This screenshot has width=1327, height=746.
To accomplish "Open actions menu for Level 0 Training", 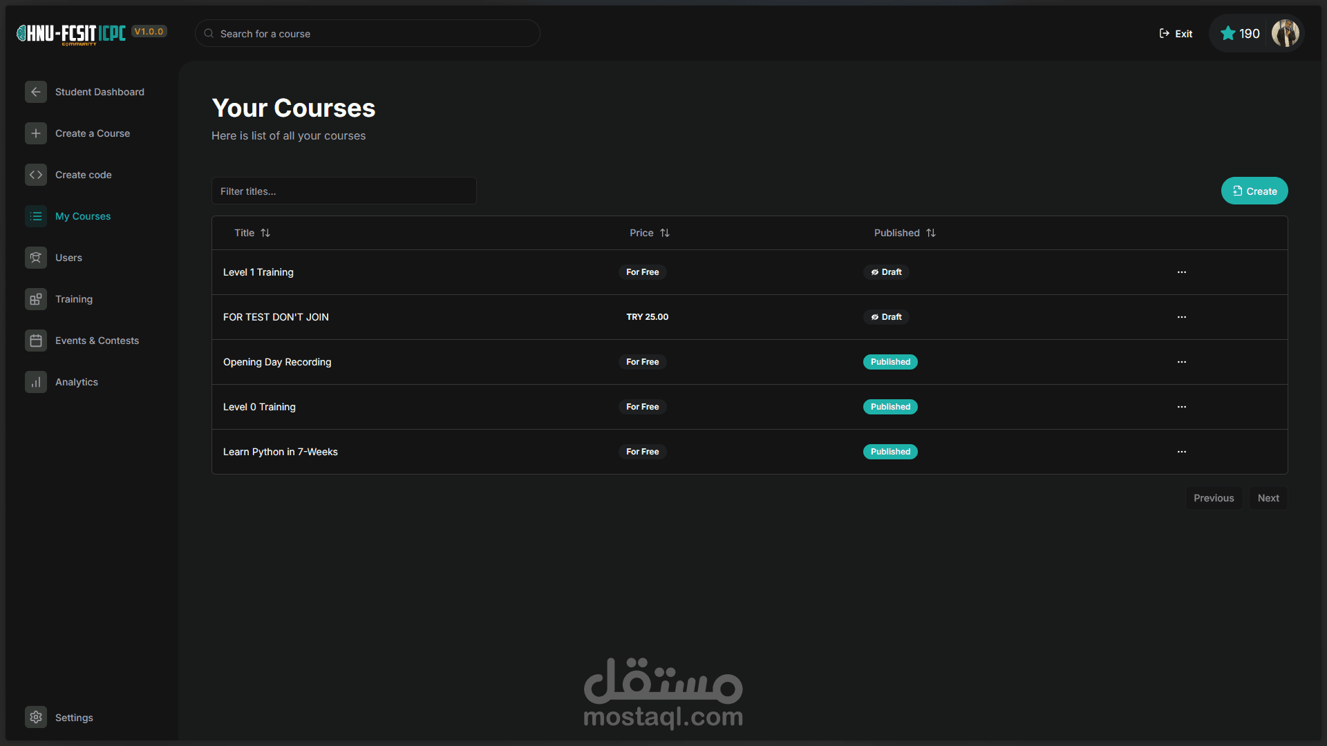I will coord(1182,407).
